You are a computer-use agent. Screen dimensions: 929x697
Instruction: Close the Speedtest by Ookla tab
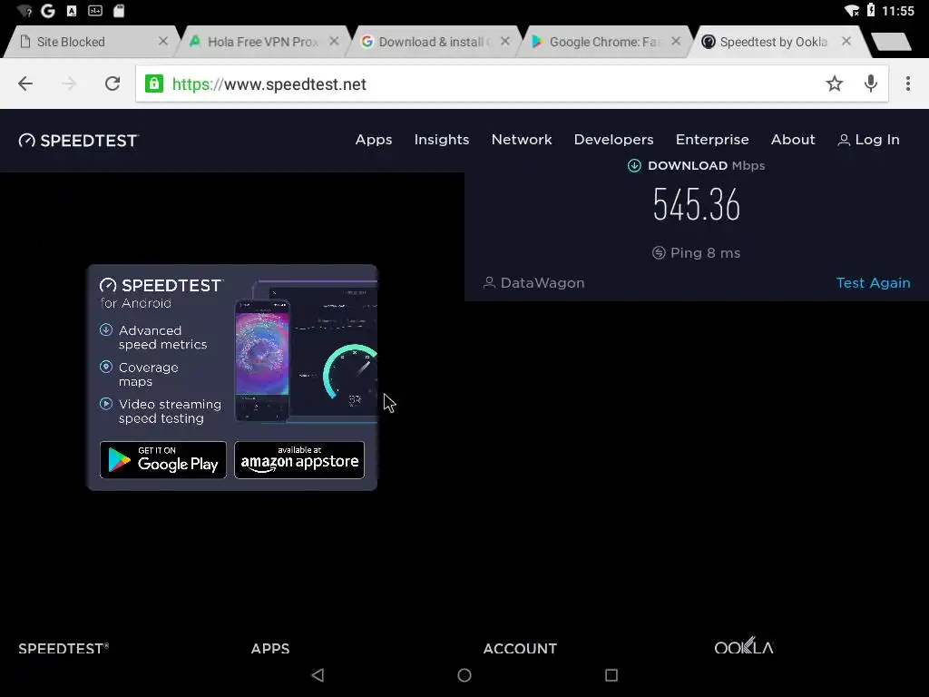(846, 41)
